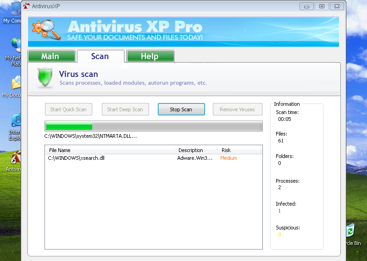Click the AntivirusXP title bar icon
Screen dimensions: 367x261
pos(26,6)
